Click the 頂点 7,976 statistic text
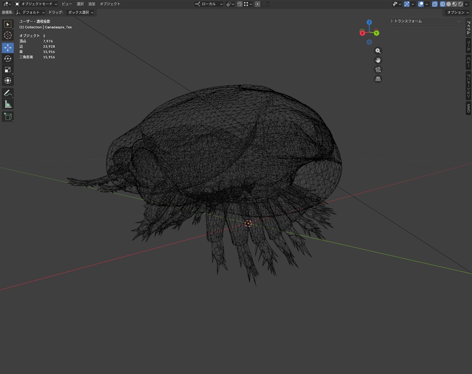The width and height of the screenshot is (472, 374). click(x=36, y=41)
